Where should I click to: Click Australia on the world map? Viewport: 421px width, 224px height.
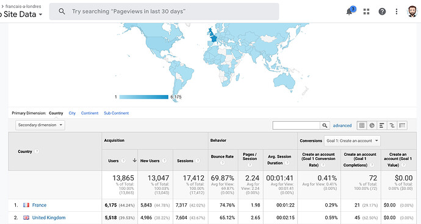(284, 80)
